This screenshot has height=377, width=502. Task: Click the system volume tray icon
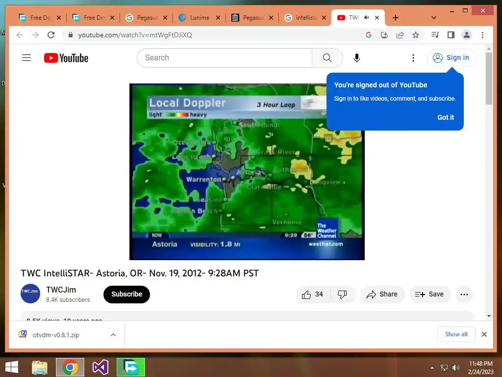point(455,368)
